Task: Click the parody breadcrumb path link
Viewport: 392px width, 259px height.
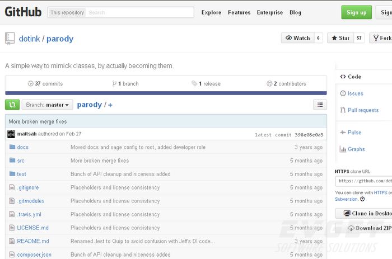Action: point(90,105)
